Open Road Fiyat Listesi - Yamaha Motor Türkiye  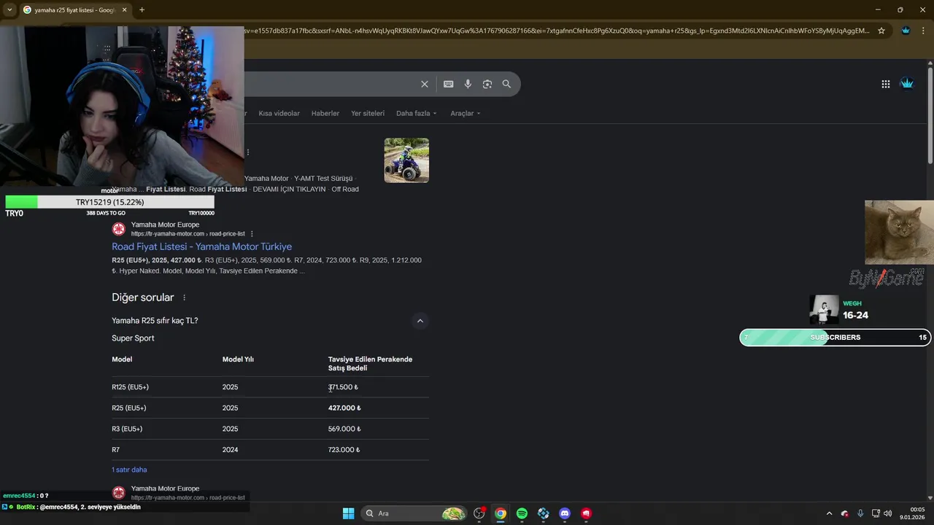201,246
